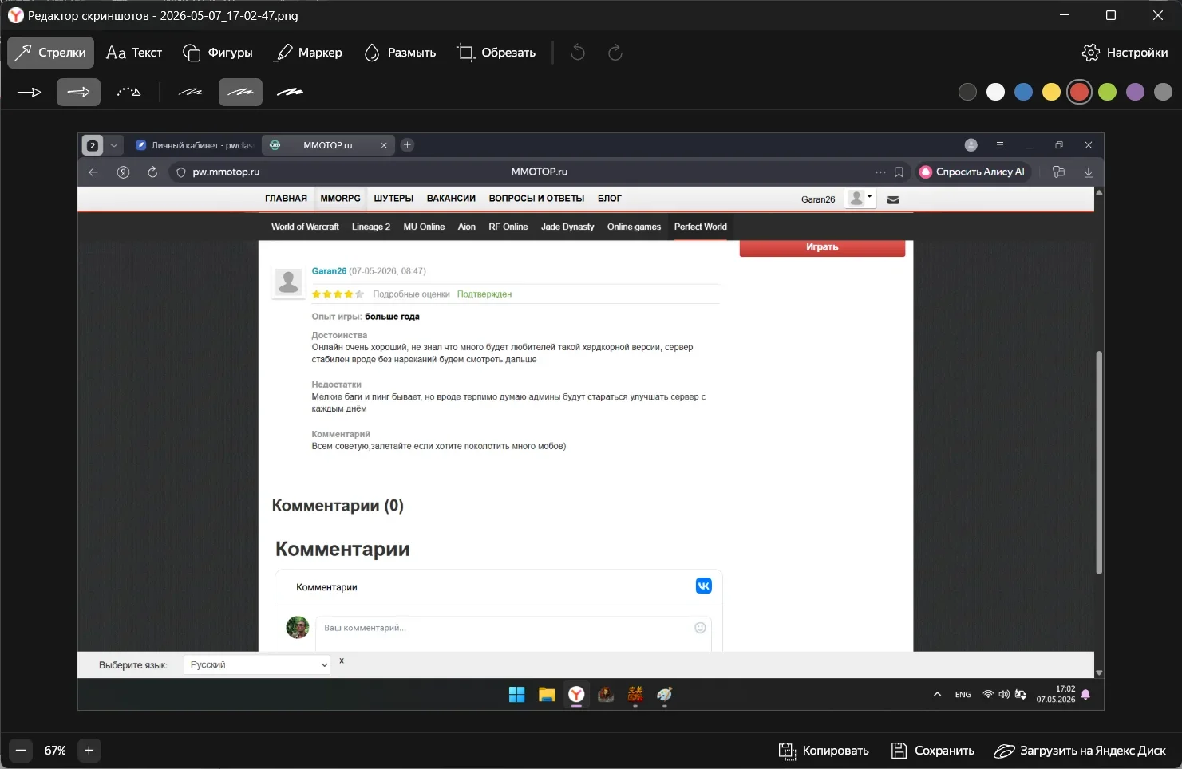The width and height of the screenshot is (1182, 769).
Task: Select the Размыть blur tool
Action: pyautogui.click(x=400, y=53)
